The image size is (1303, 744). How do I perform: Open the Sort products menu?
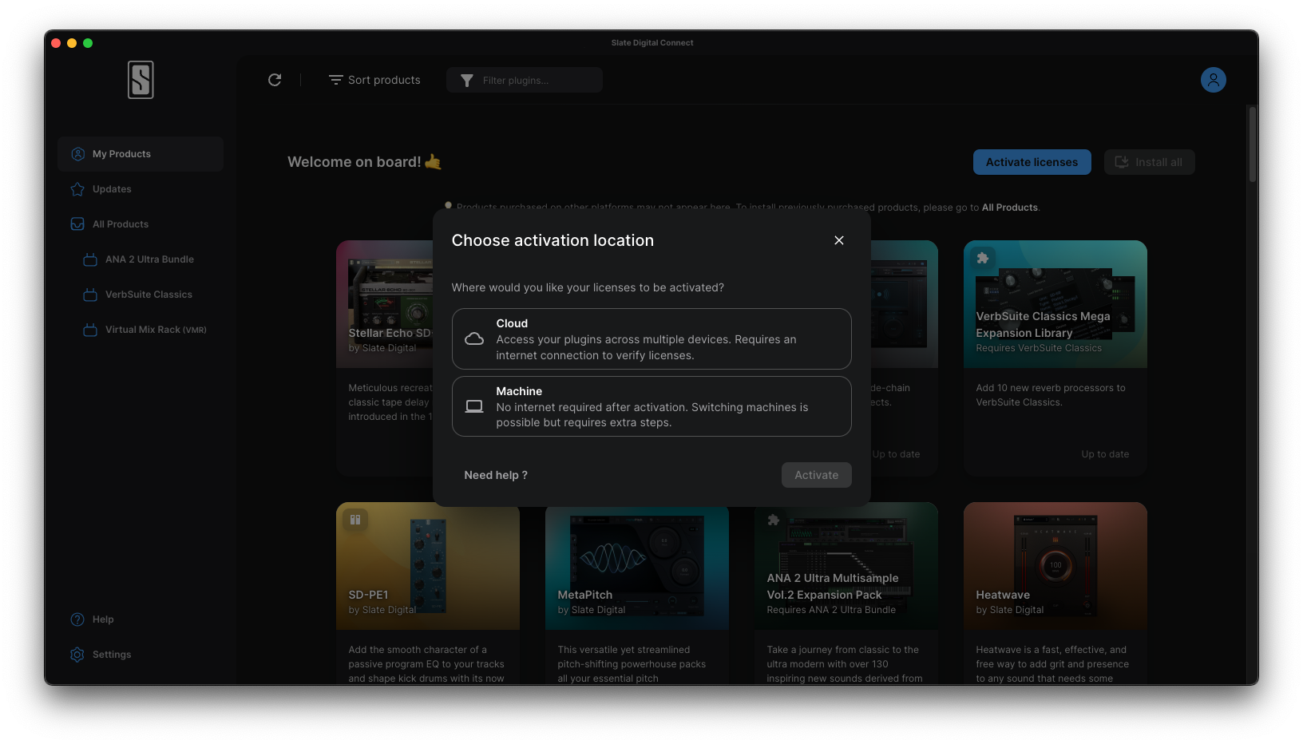pyautogui.click(x=374, y=80)
